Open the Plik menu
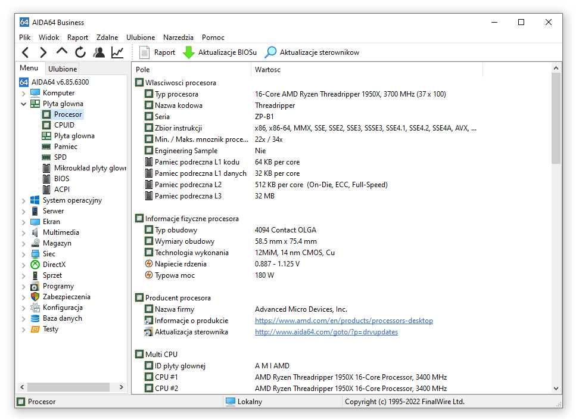The height and width of the screenshot is (419, 576). pyautogui.click(x=24, y=37)
